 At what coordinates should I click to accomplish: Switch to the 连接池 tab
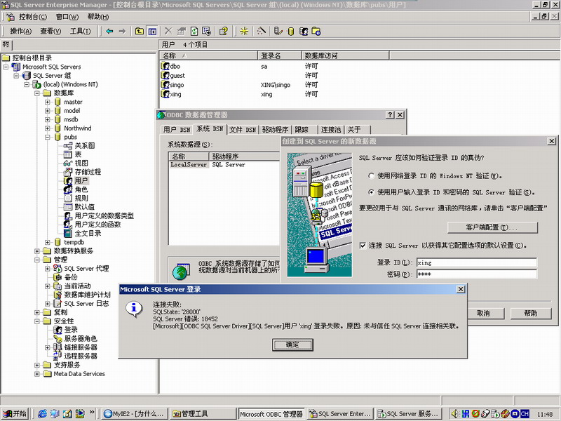pyautogui.click(x=331, y=130)
